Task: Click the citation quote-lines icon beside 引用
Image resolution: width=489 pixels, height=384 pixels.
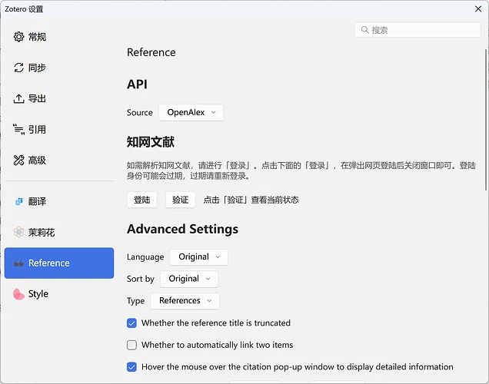Action: click(18, 129)
